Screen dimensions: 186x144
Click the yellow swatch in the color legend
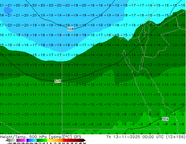click(x=48, y=140)
